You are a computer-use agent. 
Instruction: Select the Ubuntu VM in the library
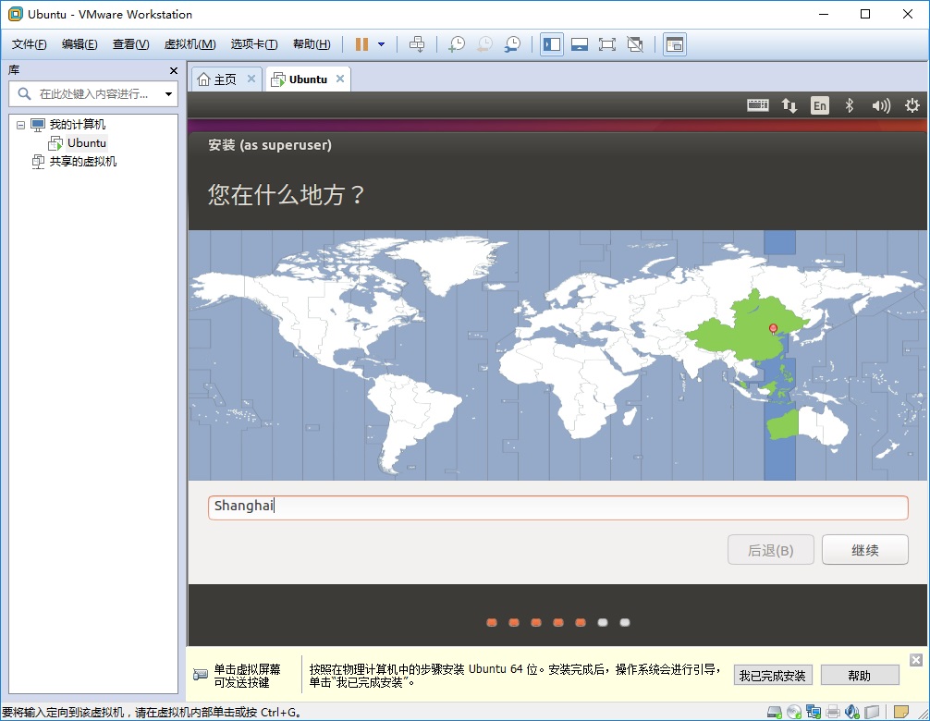(x=86, y=143)
